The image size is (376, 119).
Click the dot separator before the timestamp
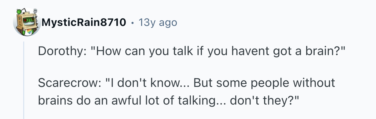click(132, 23)
